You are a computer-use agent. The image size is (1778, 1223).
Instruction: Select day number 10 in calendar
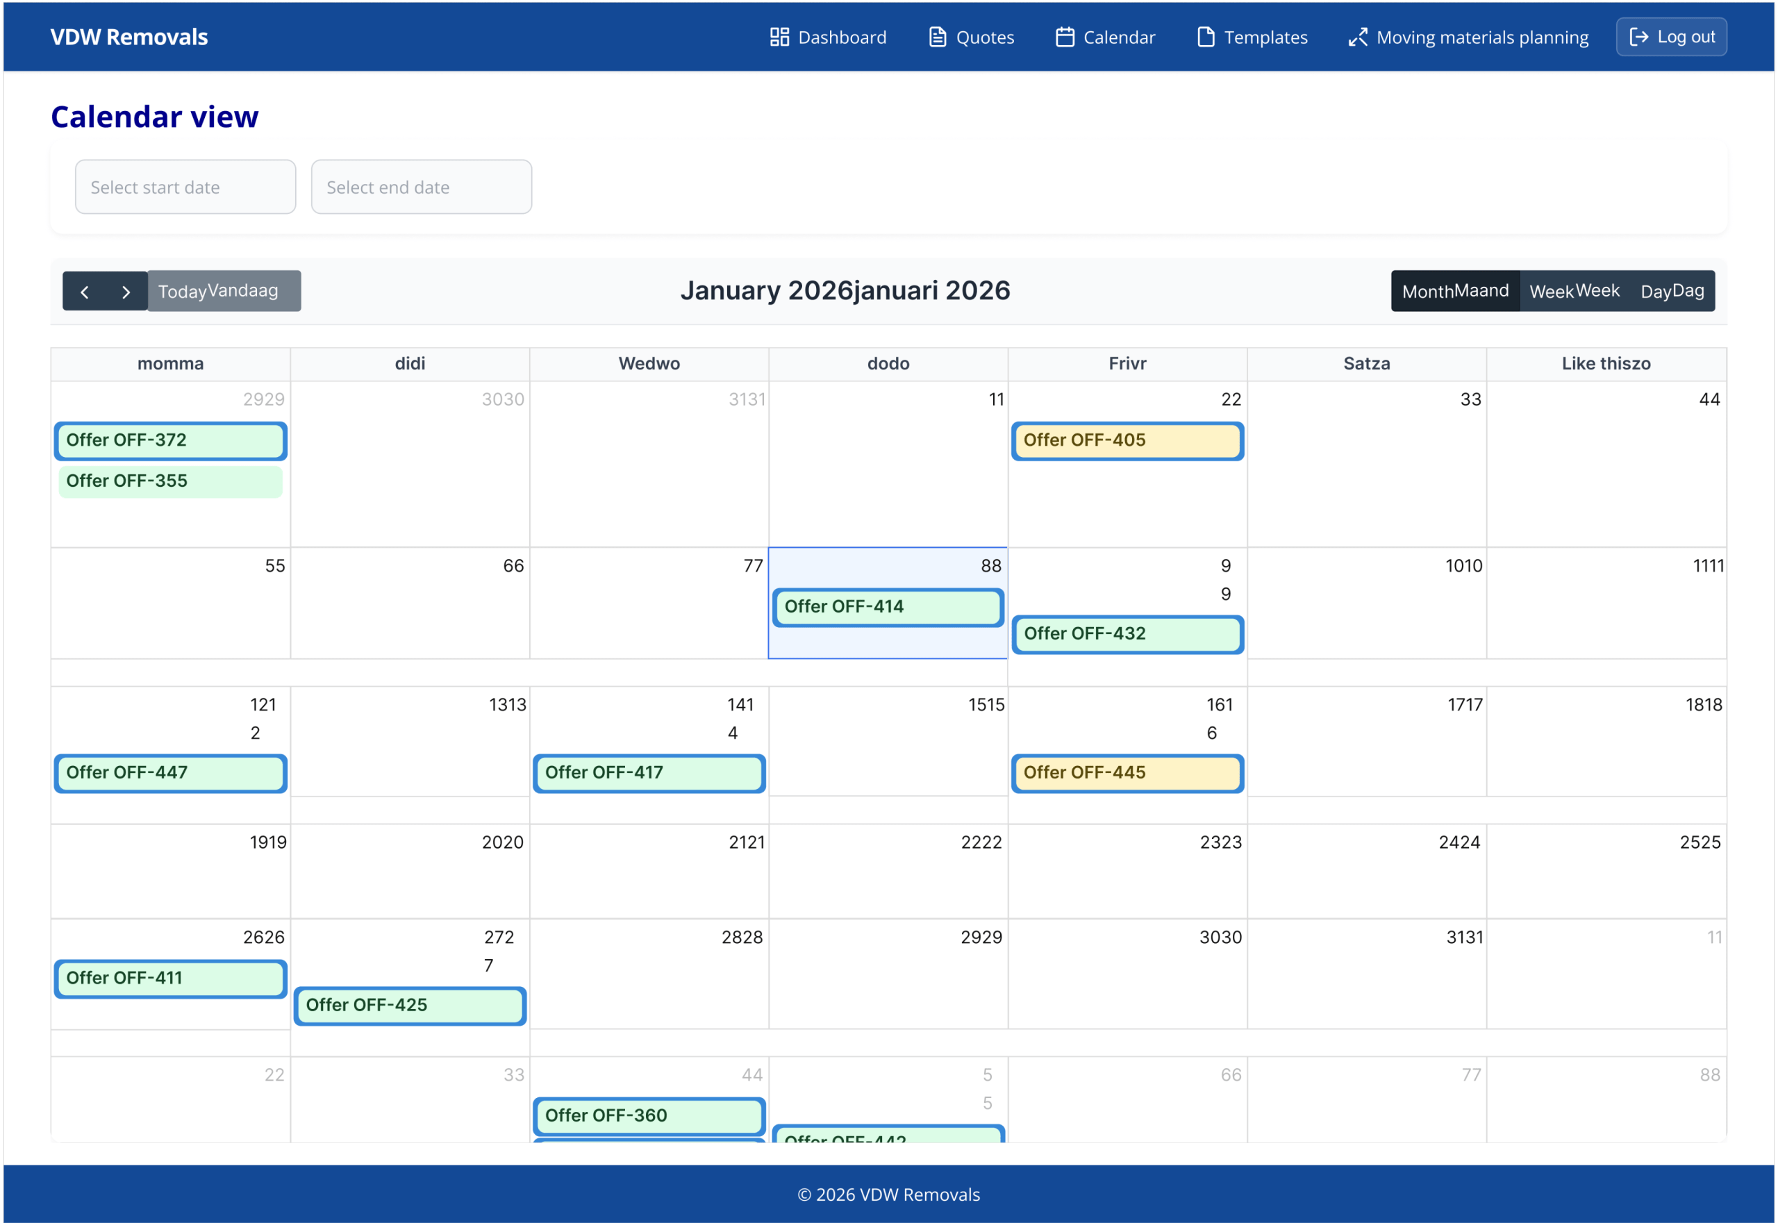pyautogui.click(x=1464, y=566)
